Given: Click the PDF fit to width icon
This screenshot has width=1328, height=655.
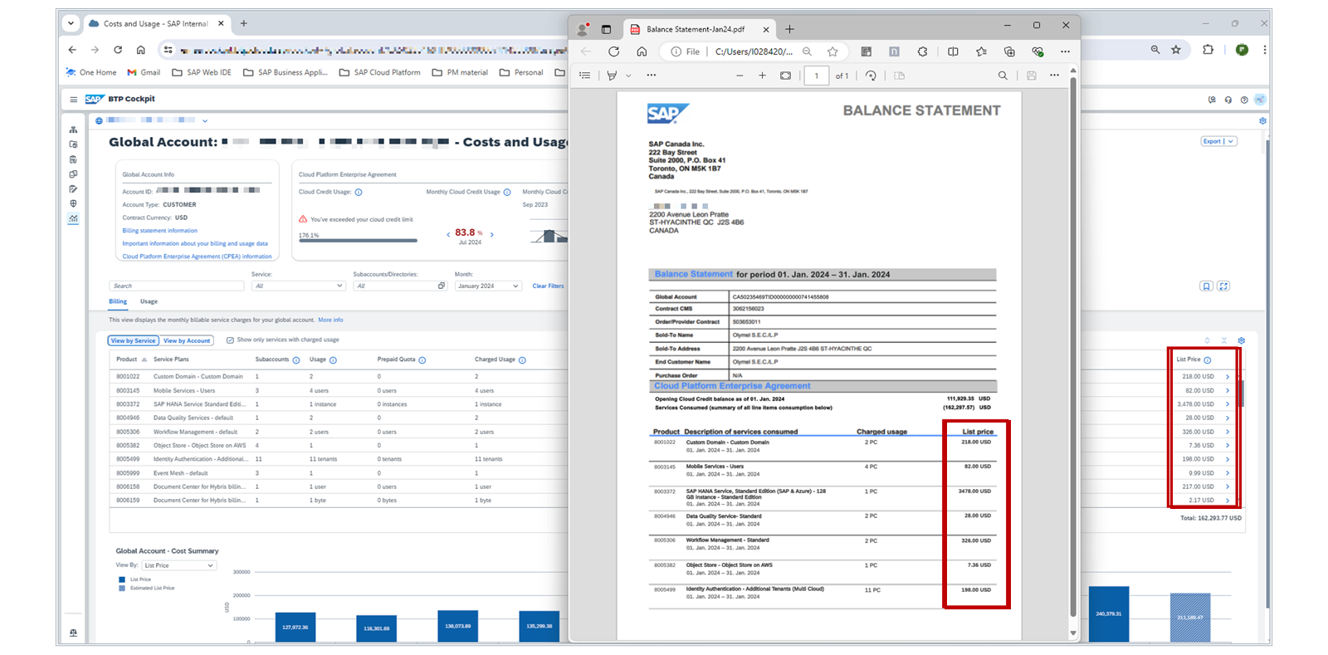Looking at the screenshot, I should [x=785, y=76].
